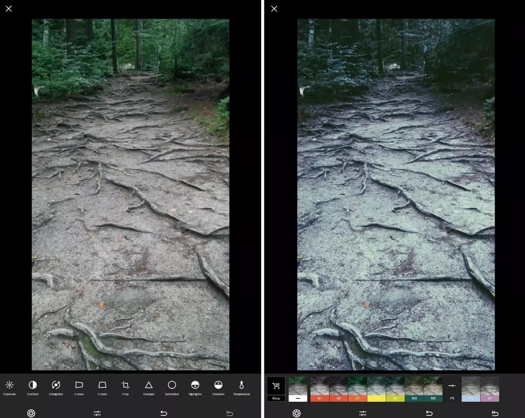Image resolution: width=525 pixels, height=418 pixels.
Task: Adjust Temperature with thermometer icon
Action: click(242, 387)
